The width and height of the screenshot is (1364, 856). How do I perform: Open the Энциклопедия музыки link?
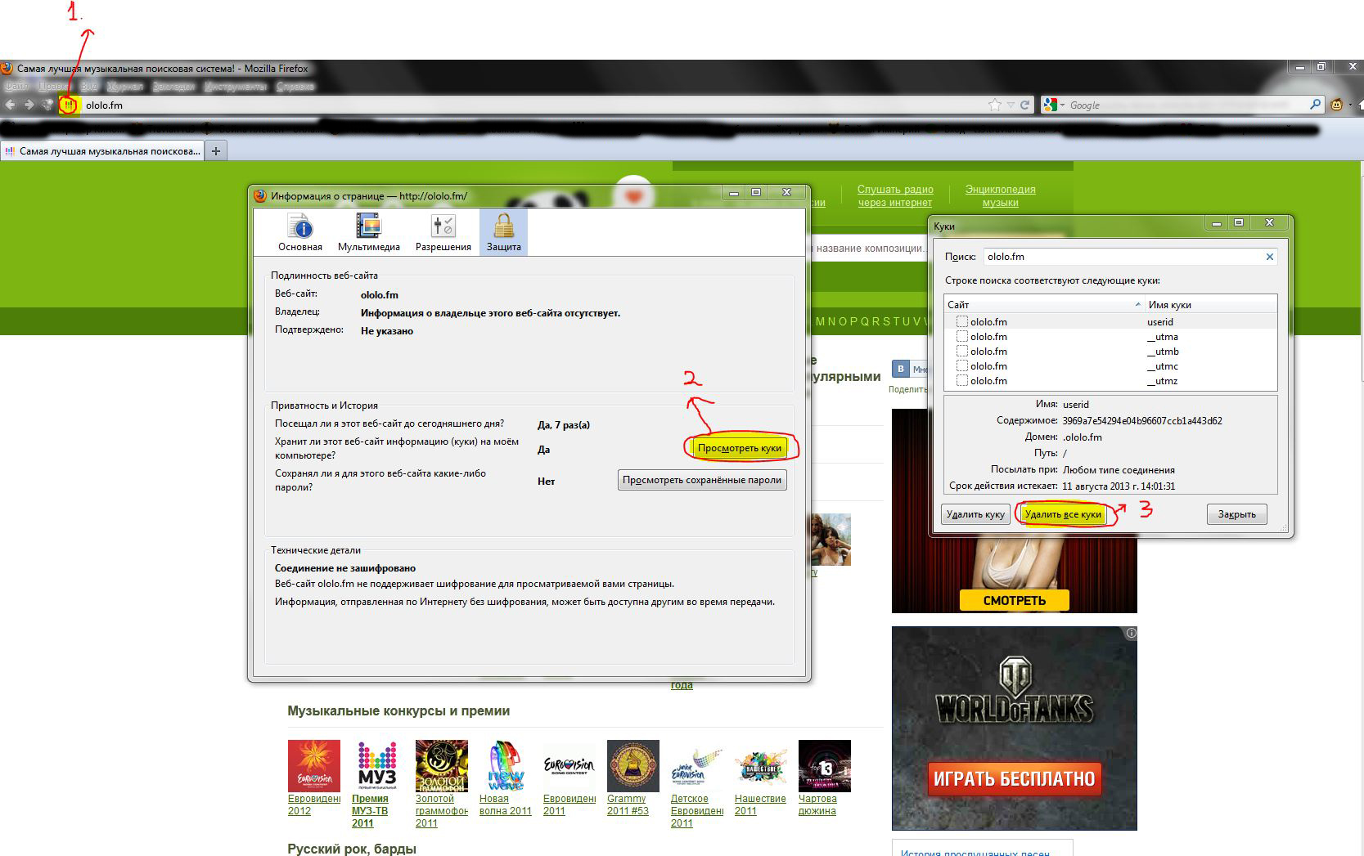coord(1000,195)
